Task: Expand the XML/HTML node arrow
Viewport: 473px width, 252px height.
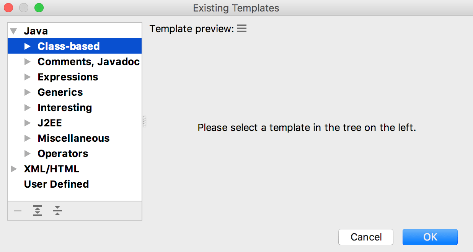Action: (x=14, y=169)
